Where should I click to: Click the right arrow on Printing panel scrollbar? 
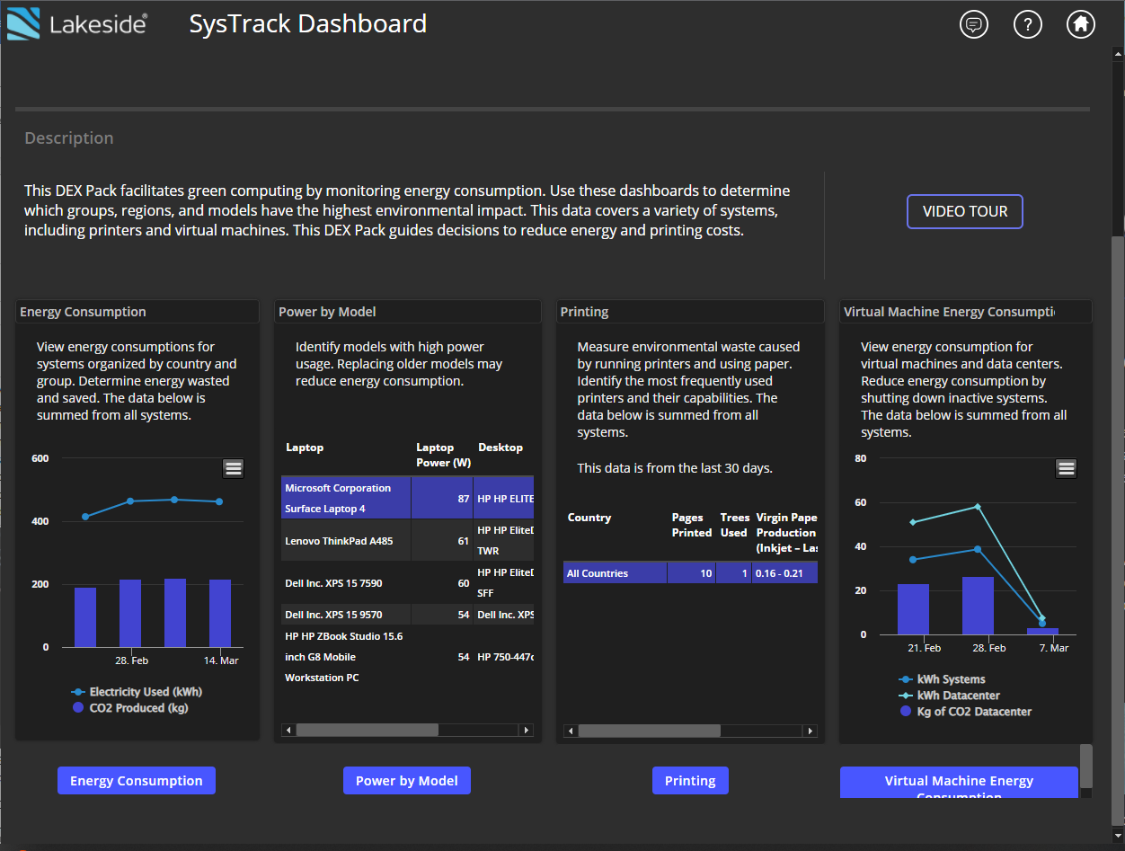(810, 731)
